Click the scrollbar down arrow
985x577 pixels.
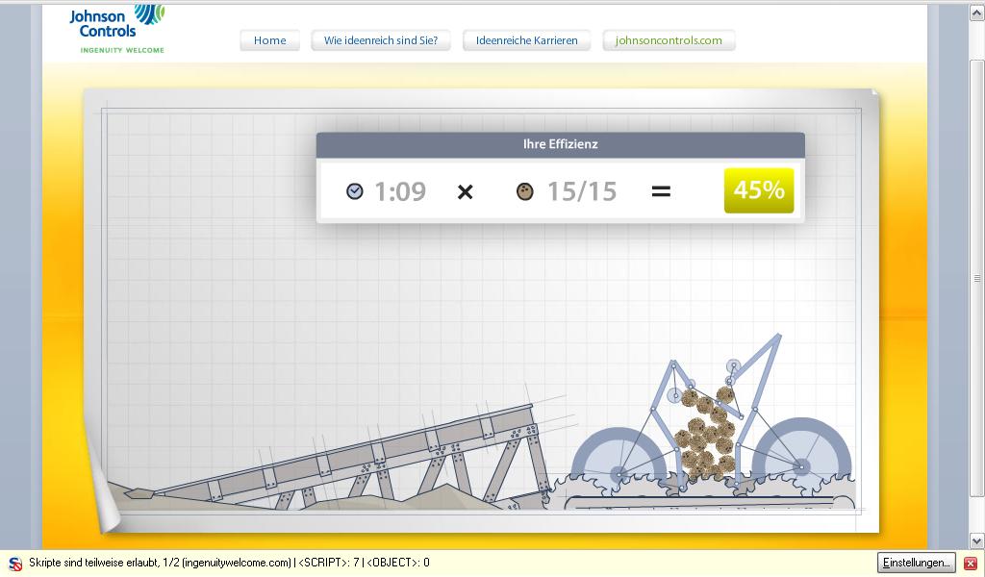pos(976,541)
